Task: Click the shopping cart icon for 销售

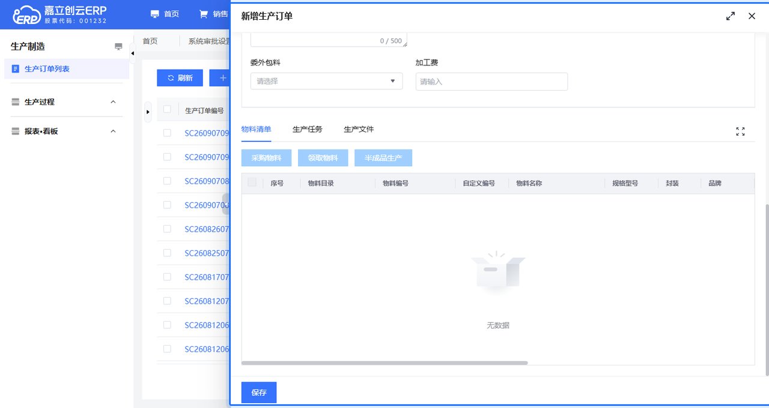Action: coord(203,14)
